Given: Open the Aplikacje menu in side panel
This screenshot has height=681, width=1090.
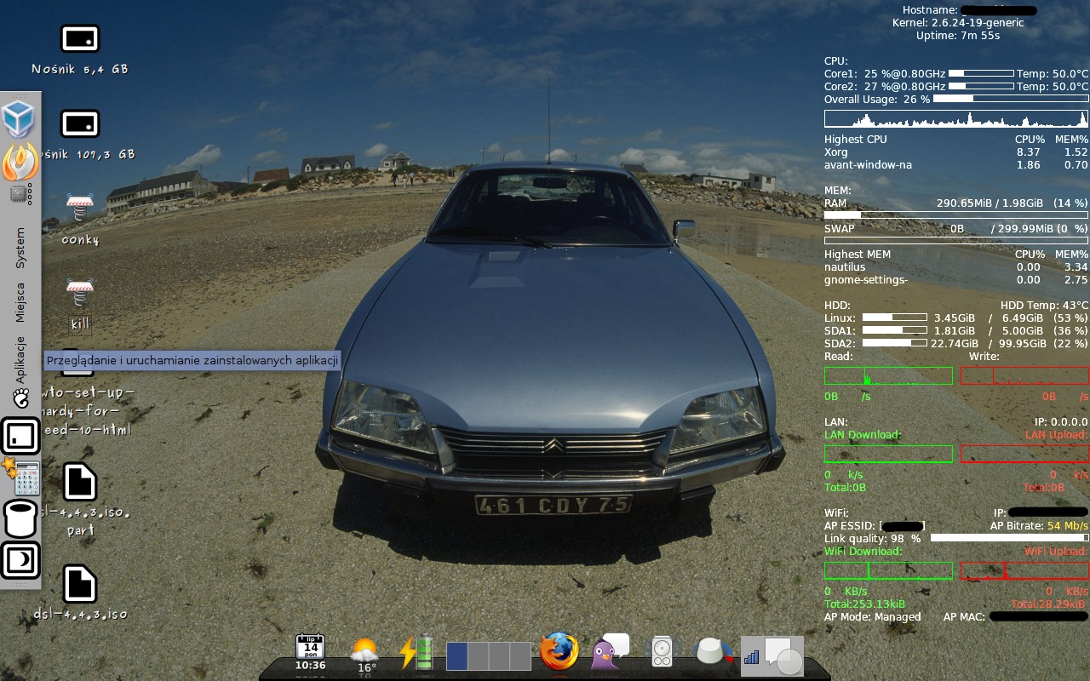Looking at the screenshot, I should pos(20,359).
